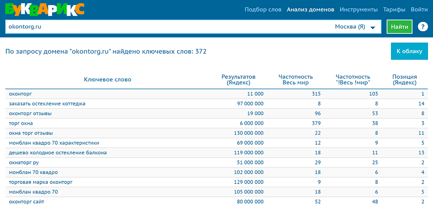Click frequency value 96
The image size is (433, 205).
tap(318, 114)
